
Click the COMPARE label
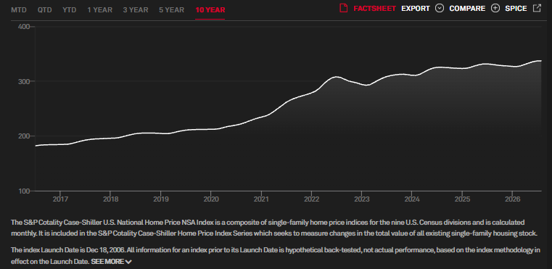(x=467, y=9)
